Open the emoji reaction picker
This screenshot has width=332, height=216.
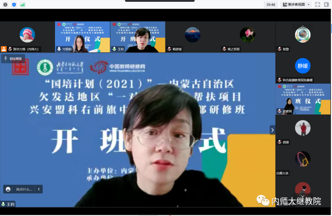pos(8,189)
